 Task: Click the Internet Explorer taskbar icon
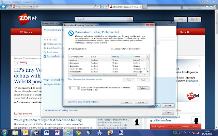(68, 133)
